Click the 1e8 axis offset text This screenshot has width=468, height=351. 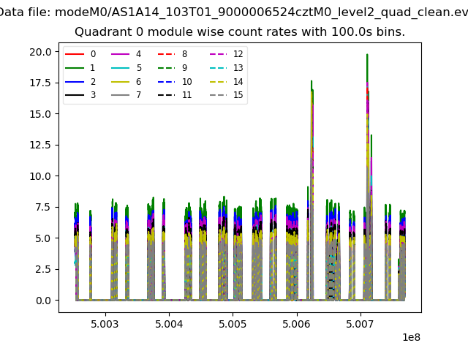[x=411, y=337]
